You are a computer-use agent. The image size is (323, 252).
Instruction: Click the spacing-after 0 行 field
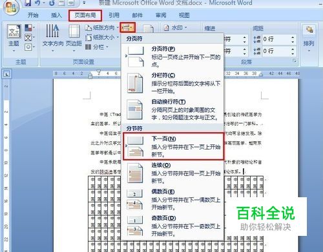pos(276,51)
